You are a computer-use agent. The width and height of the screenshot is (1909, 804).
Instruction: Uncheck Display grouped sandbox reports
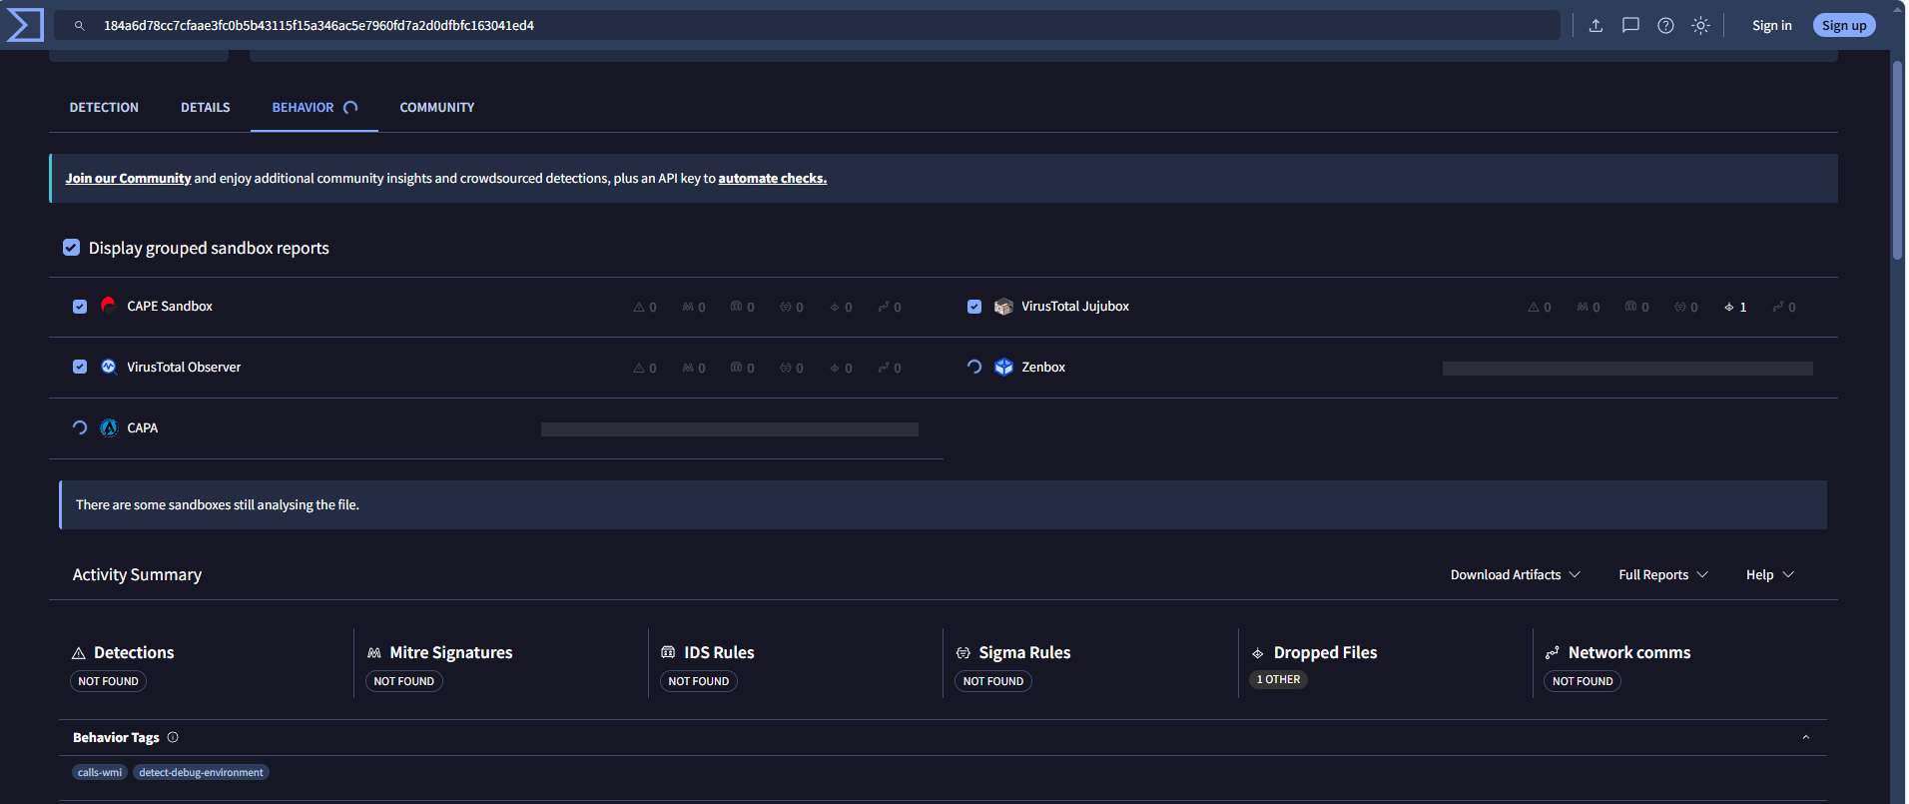point(71,247)
